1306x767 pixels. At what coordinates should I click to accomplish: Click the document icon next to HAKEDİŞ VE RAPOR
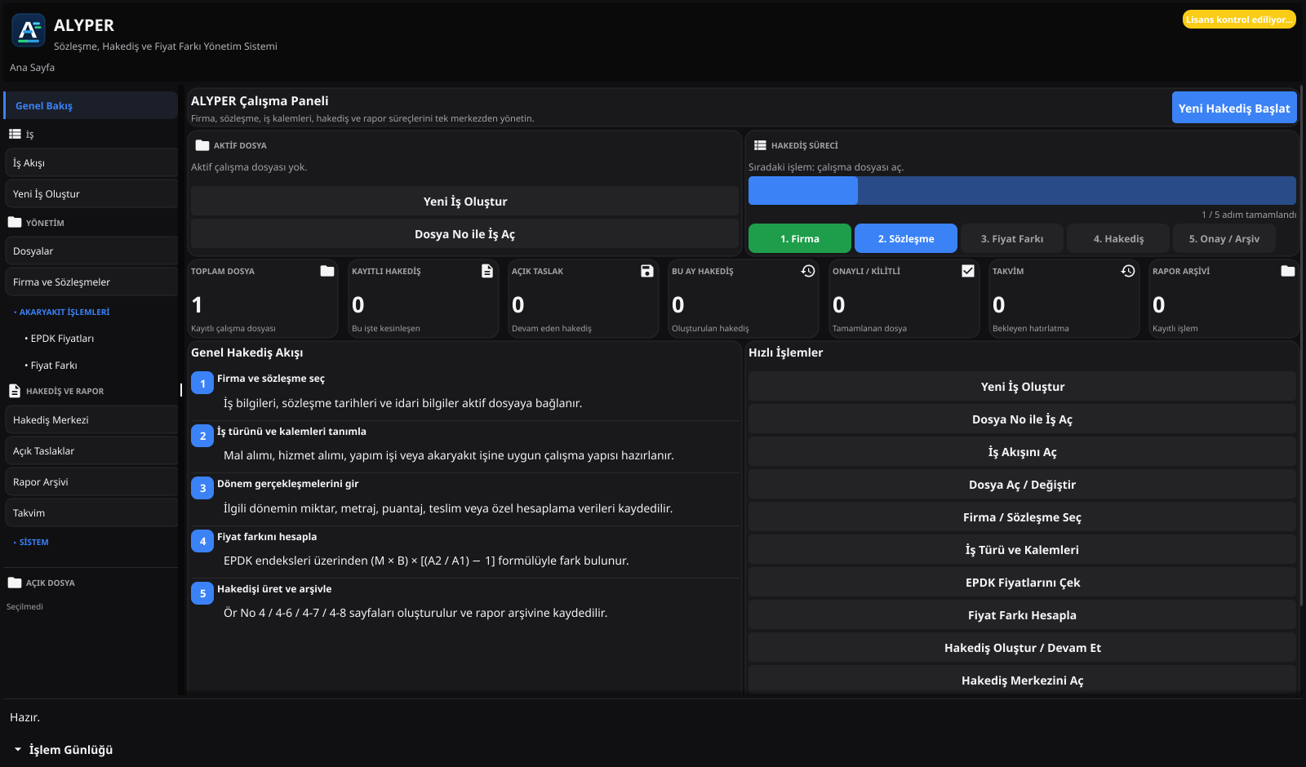15,391
